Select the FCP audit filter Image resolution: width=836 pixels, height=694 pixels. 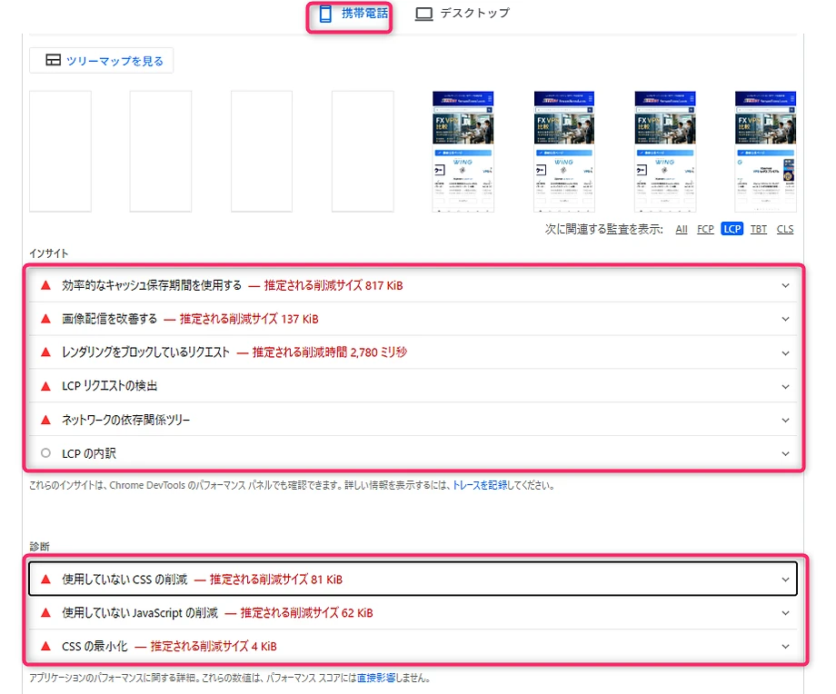705,229
